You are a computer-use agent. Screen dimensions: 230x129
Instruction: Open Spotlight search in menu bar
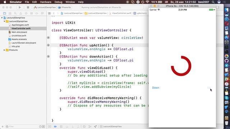click(213, 2)
